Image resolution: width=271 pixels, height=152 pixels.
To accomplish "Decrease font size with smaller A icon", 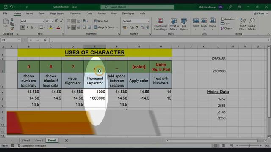I will (61, 21).
